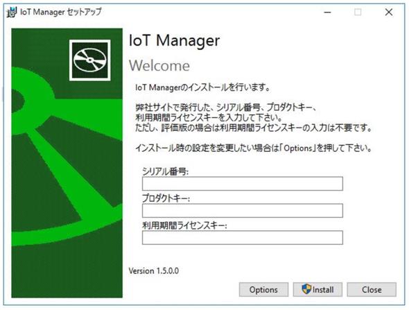The image size is (409, 310).
Task: Minimize the IoT Manager setup window
Action: coord(327,12)
